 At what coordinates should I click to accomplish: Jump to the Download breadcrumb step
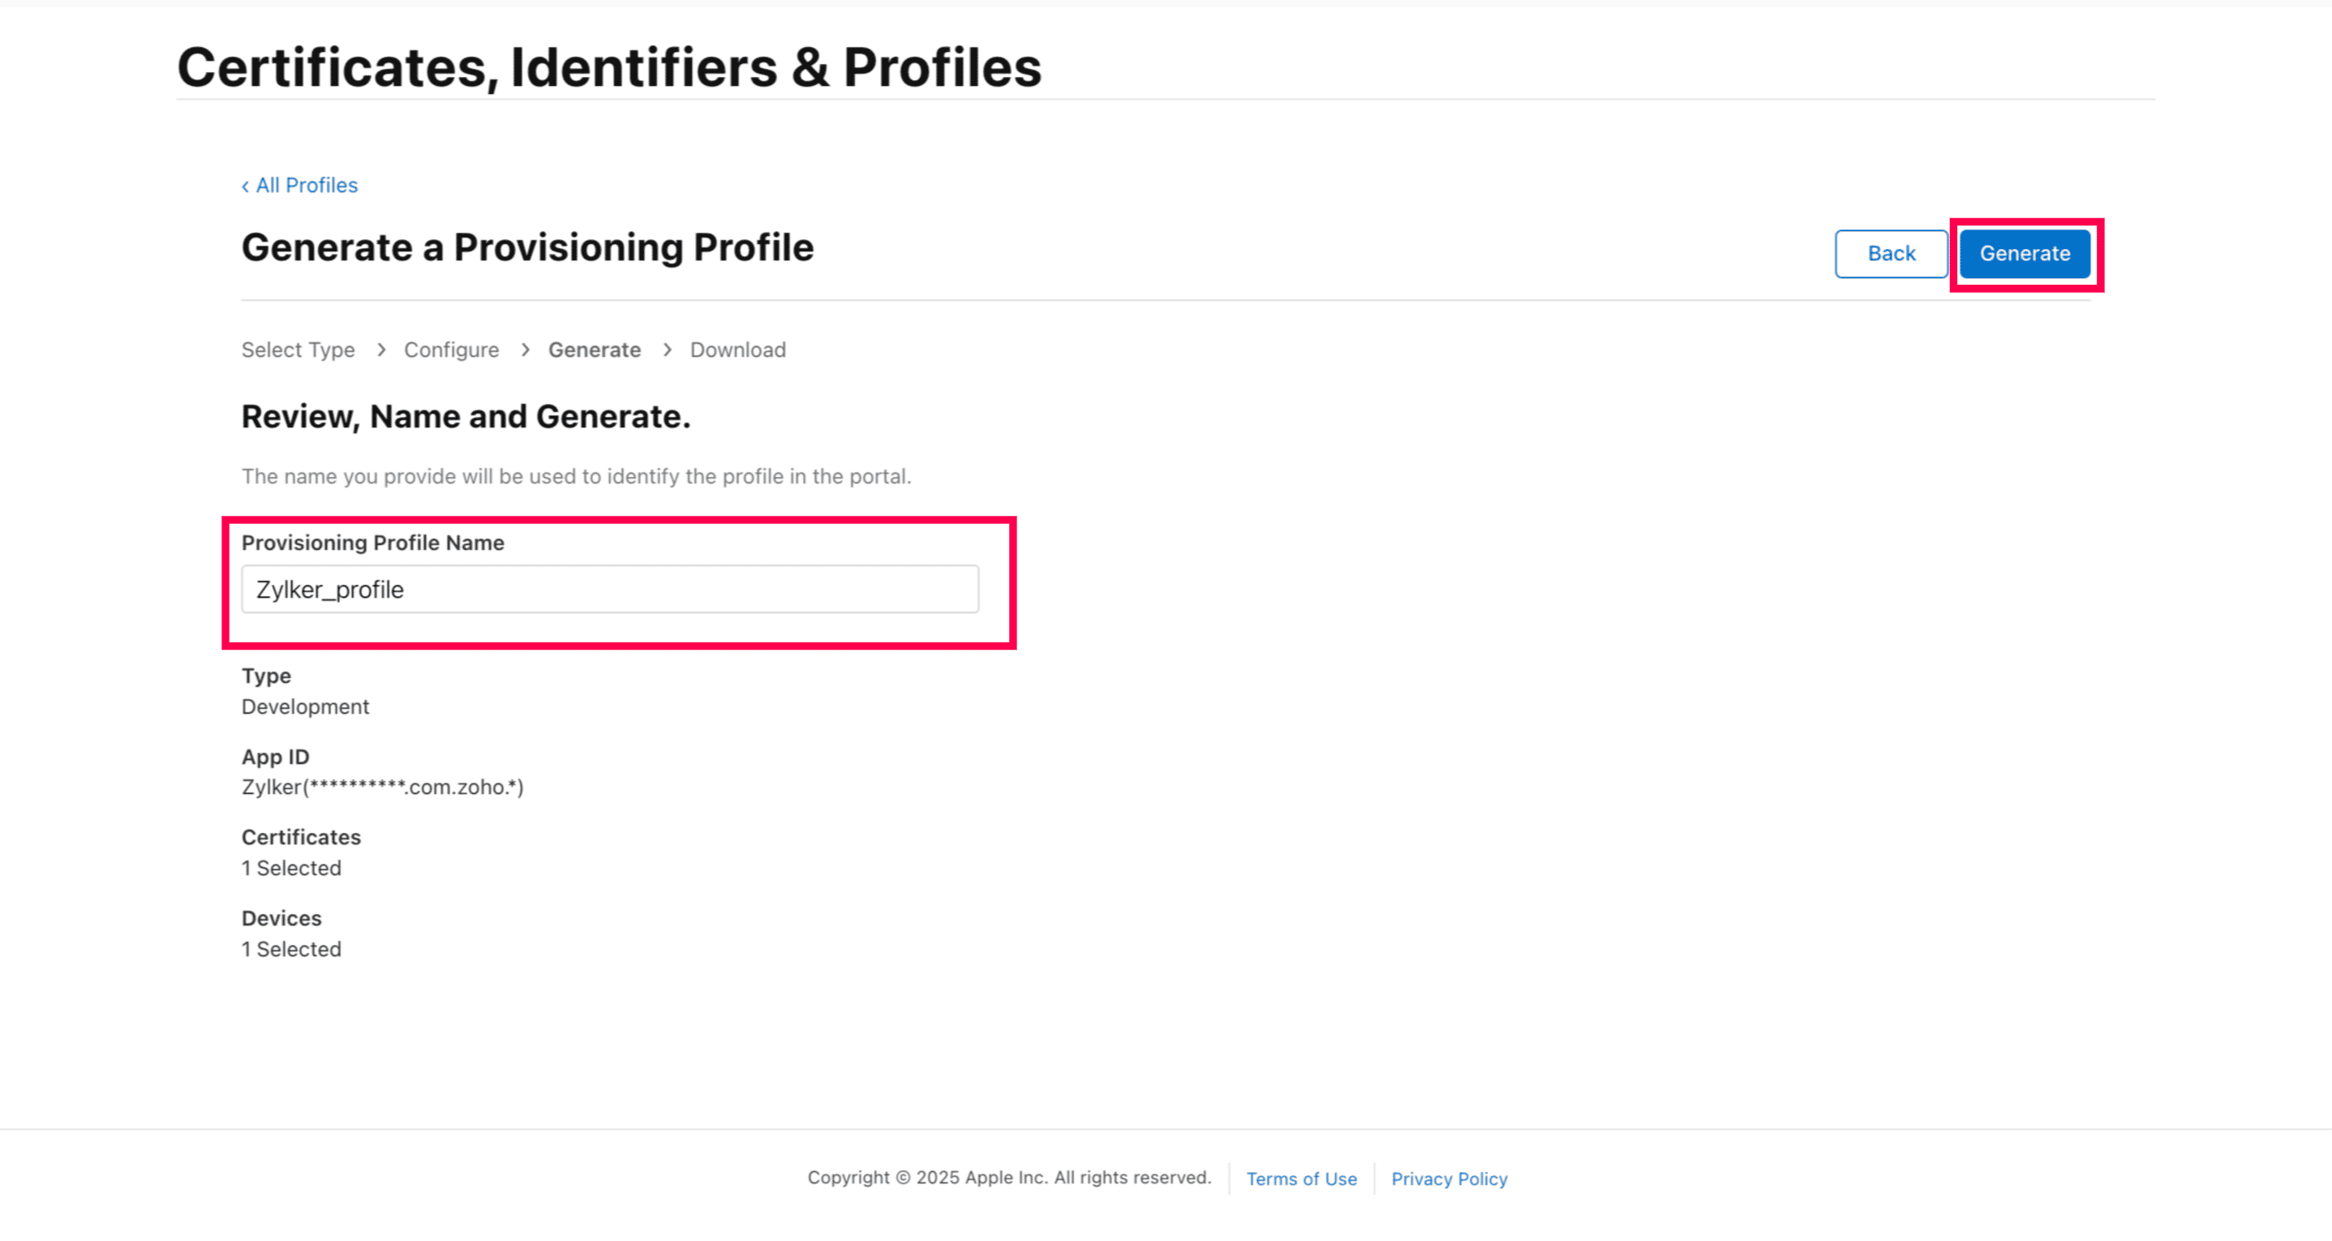738,350
